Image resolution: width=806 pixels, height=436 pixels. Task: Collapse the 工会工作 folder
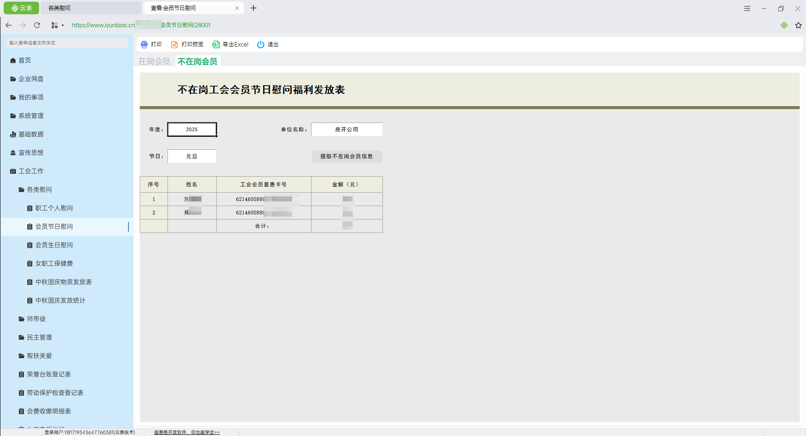pyautogui.click(x=31, y=171)
